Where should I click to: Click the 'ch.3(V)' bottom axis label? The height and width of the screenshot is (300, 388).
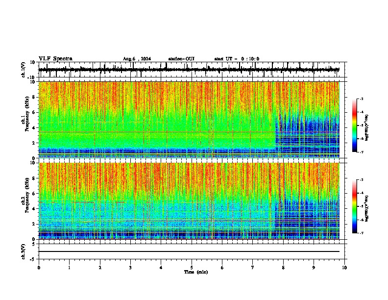[24, 251]
